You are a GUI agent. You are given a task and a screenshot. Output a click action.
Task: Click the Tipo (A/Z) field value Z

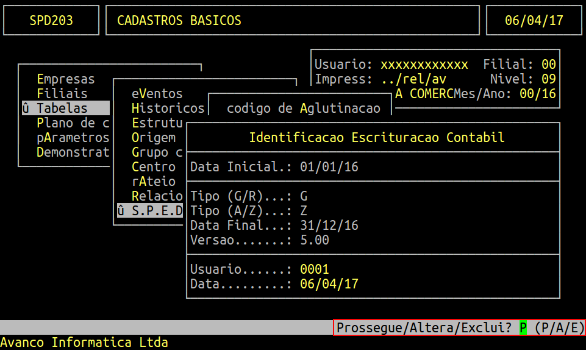click(304, 211)
